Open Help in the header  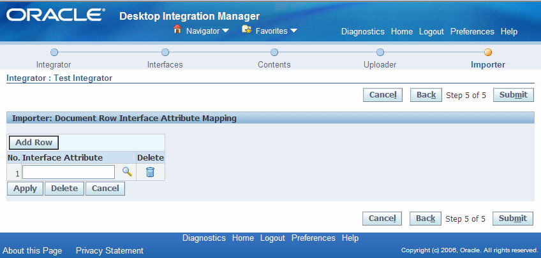509,32
